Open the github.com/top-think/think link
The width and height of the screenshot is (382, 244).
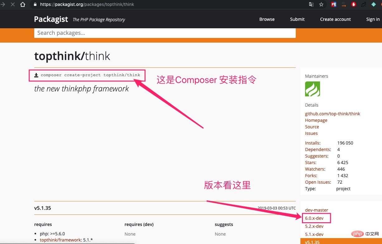click(332, 114)
